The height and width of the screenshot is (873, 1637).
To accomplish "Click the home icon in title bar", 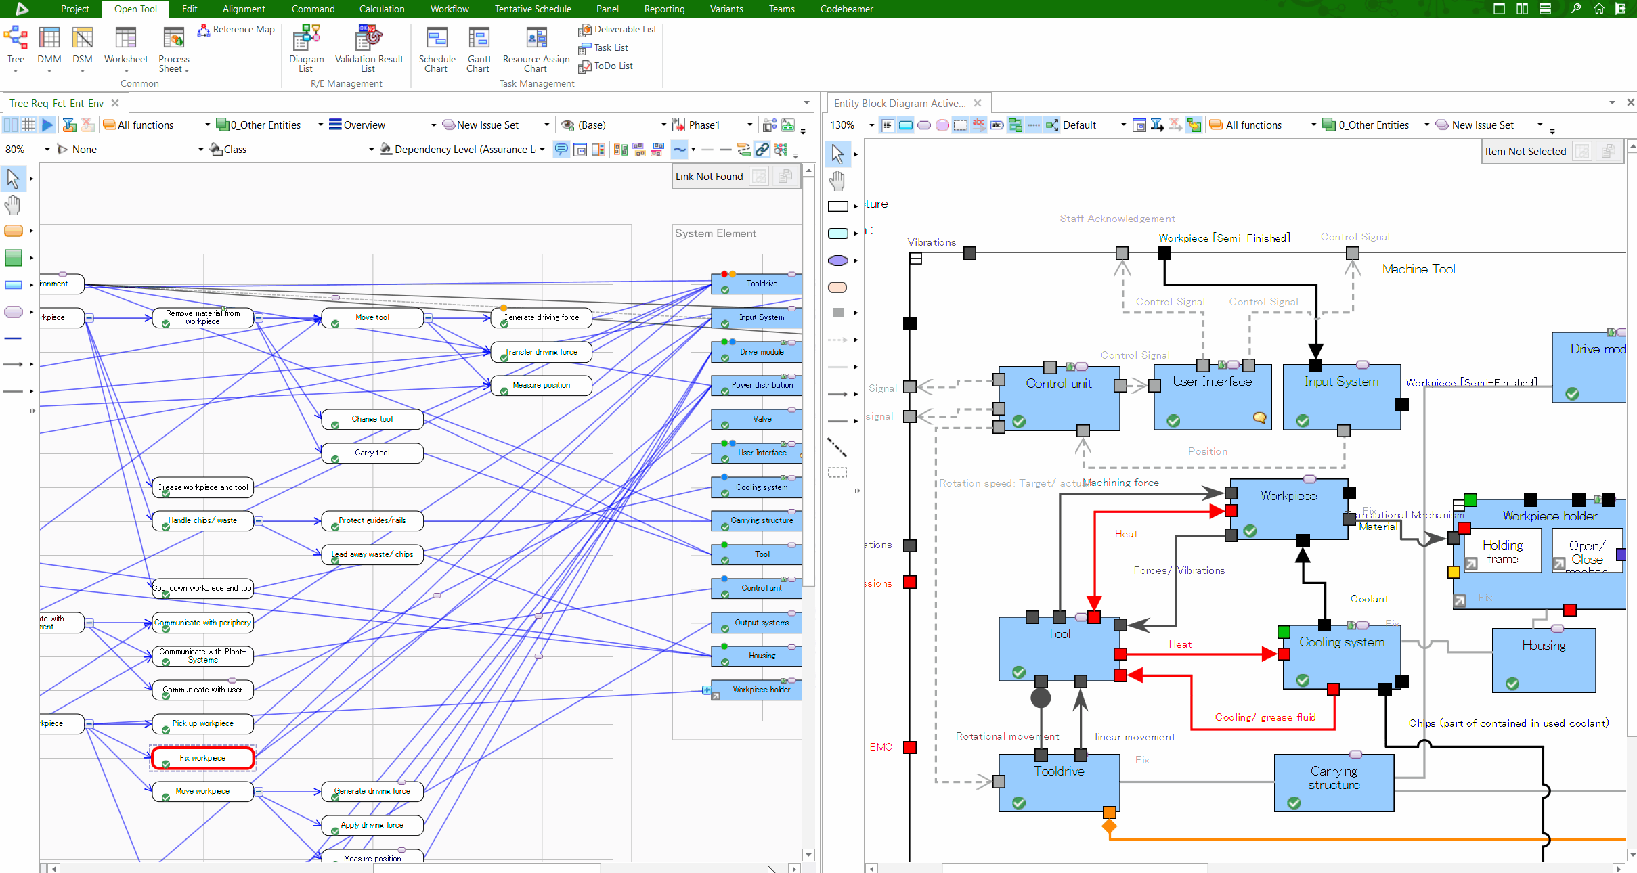I will (x=1598, y=9).
